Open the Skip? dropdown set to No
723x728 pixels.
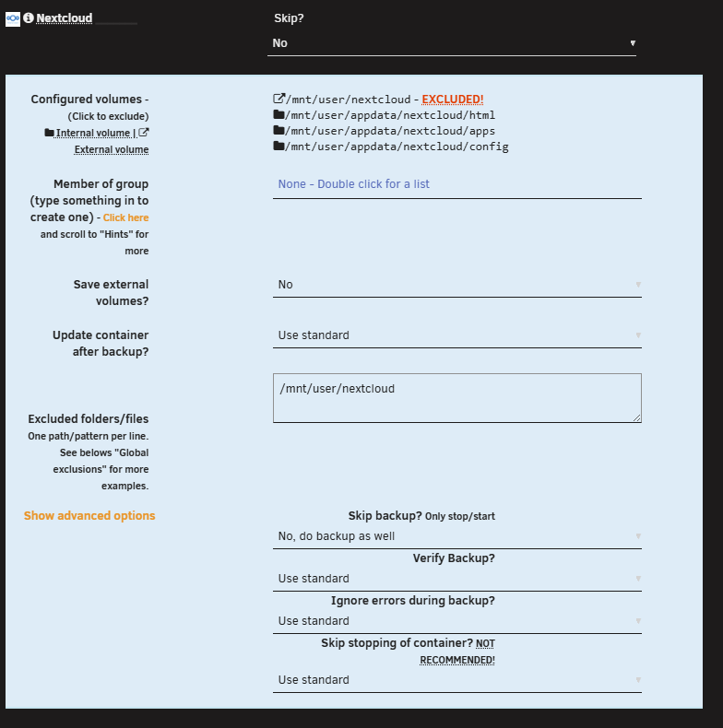tap(452, 43)
